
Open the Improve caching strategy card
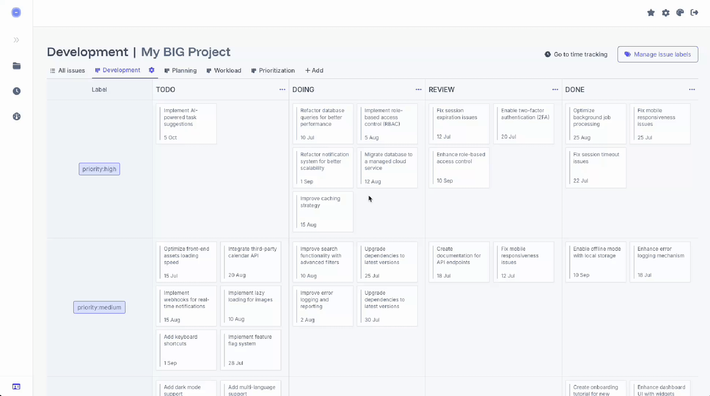click(x=323, y=212)
